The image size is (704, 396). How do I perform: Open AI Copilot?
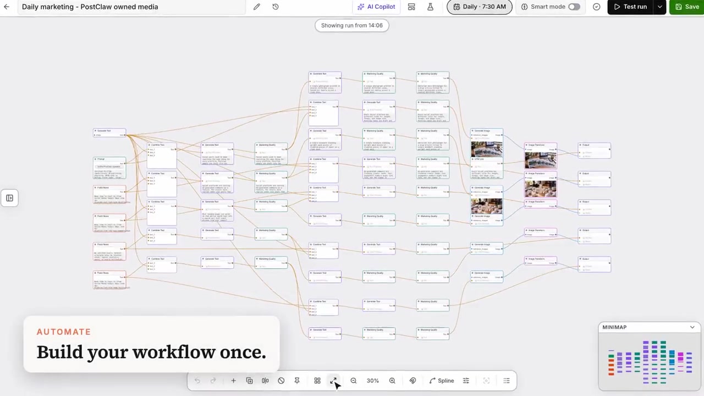point(376,7)
